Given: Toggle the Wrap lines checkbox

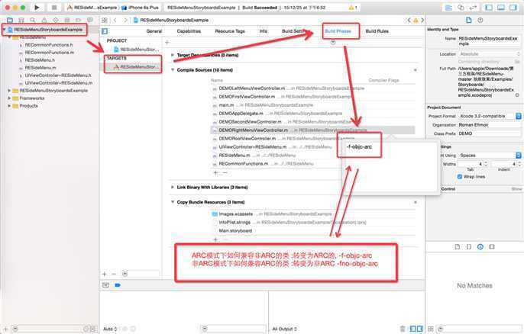Looking at the screenshot, I should click(460, 176).
